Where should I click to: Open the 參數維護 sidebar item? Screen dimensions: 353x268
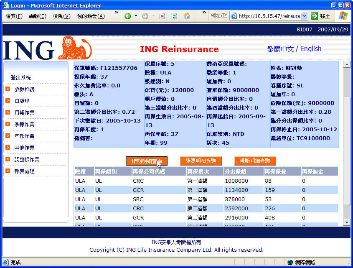[24, 89]
